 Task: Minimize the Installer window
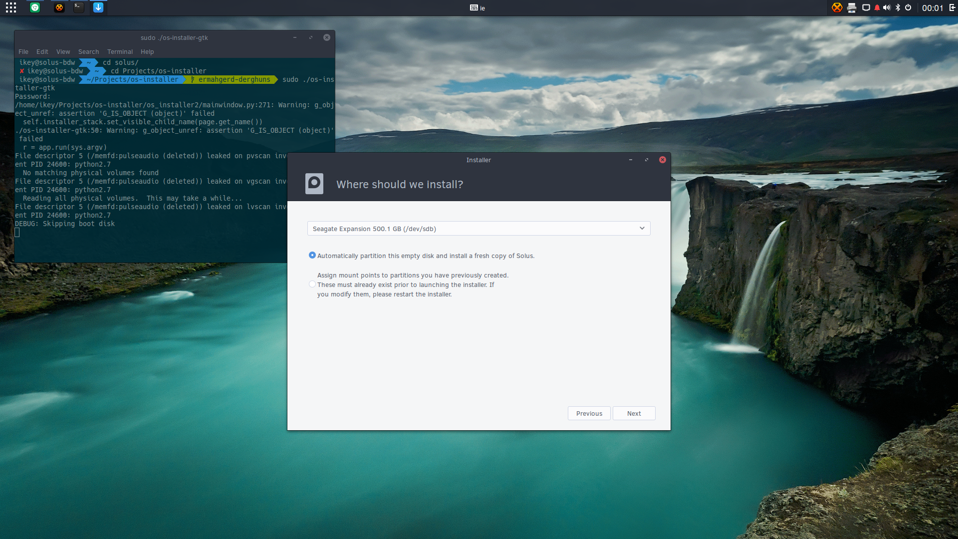631,160
